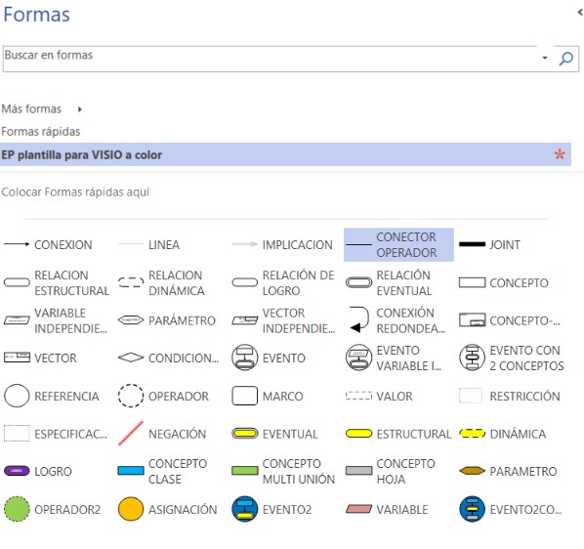This screenshot has width=584, height=549.
Task: Select the gray CONCEPTO HOJA shape
Action: click(x=390, y=471)
